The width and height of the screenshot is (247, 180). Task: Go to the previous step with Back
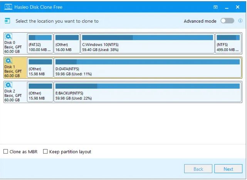[x=198, y=169]
